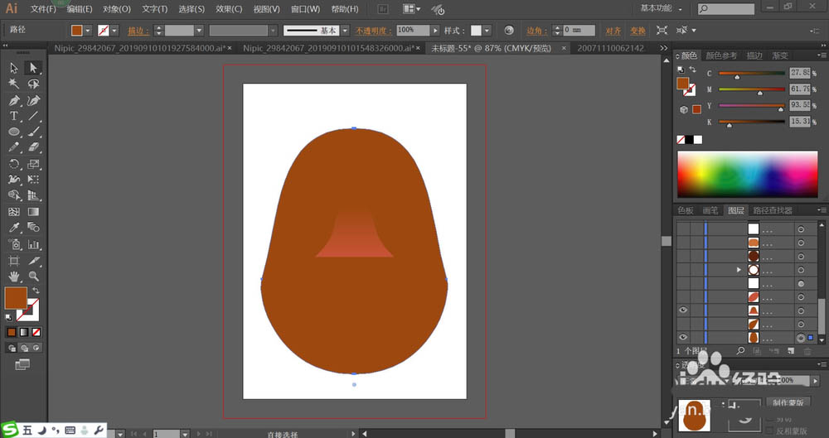Switch to 未标题-55 document tab

point(491,48)
